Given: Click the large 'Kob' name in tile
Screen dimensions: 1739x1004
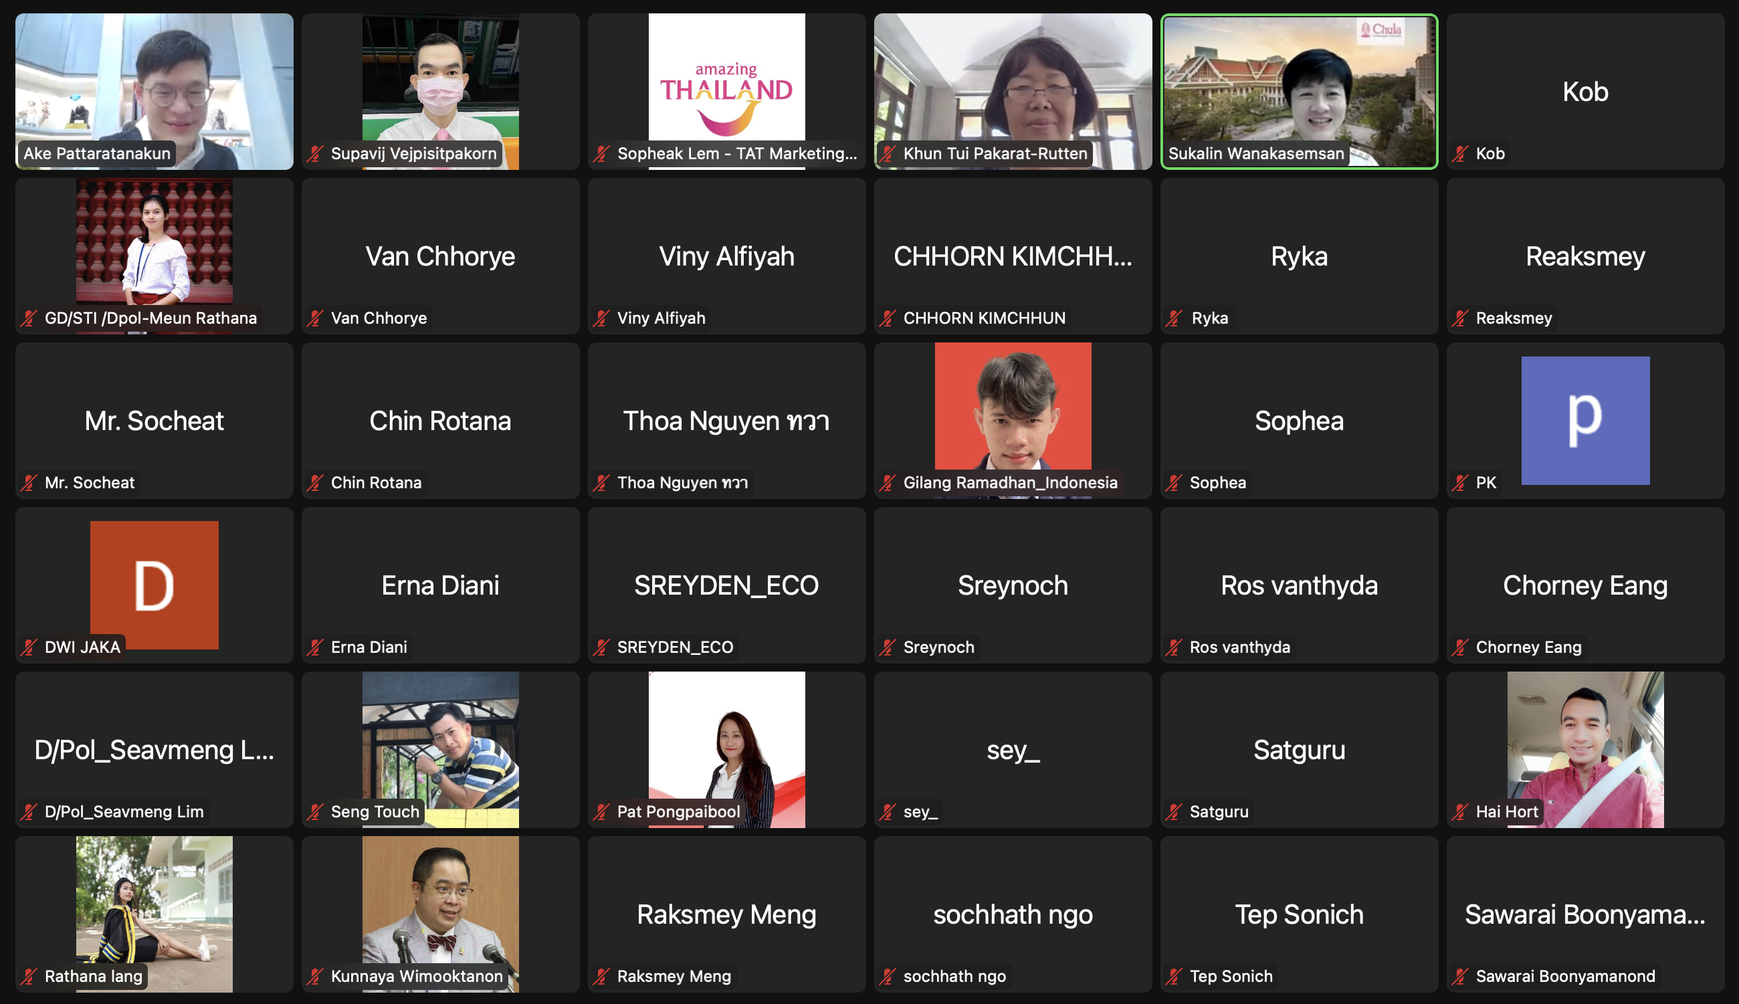Looking at the screenshot, I should click(x=1585, y=92).
